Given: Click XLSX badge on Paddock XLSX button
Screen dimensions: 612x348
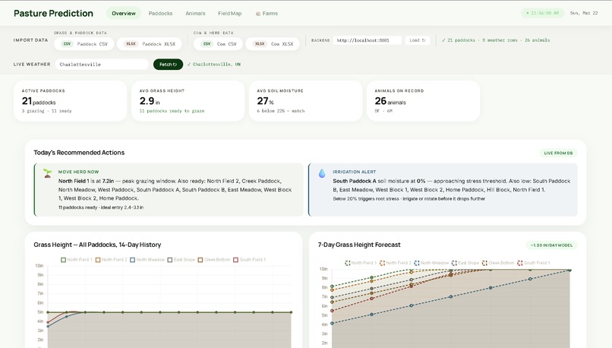Looking at the screenshot, I should 131,44.
